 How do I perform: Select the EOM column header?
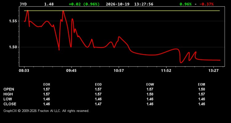coord(201,85)
